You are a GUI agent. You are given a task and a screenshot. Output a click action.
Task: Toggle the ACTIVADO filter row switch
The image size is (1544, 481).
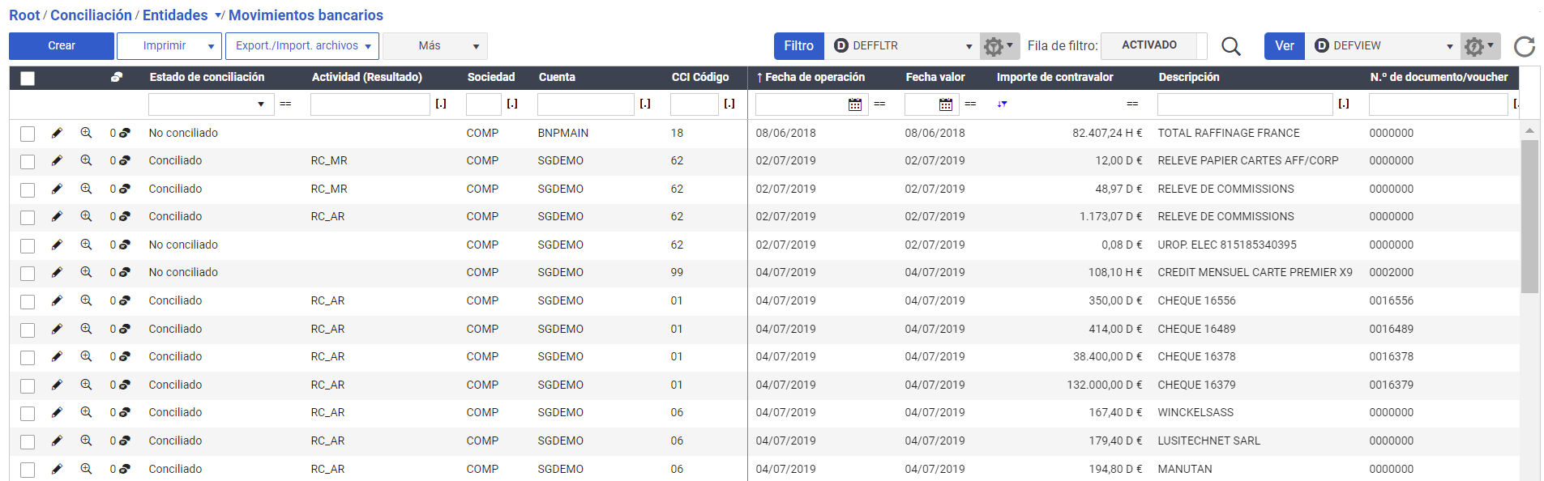[1148, 45]
